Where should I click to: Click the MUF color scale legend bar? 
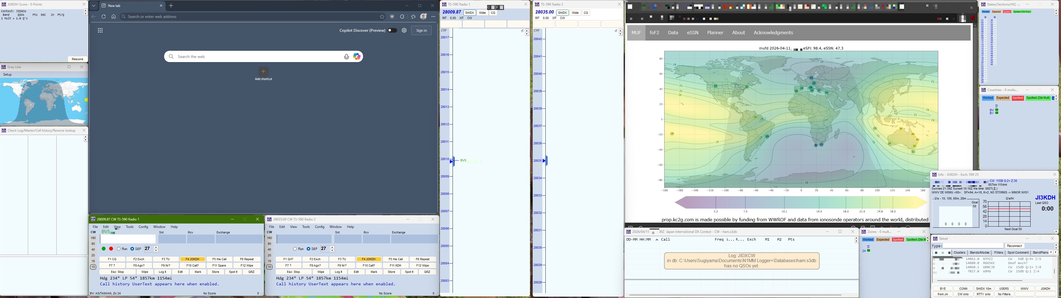(801, 203)
